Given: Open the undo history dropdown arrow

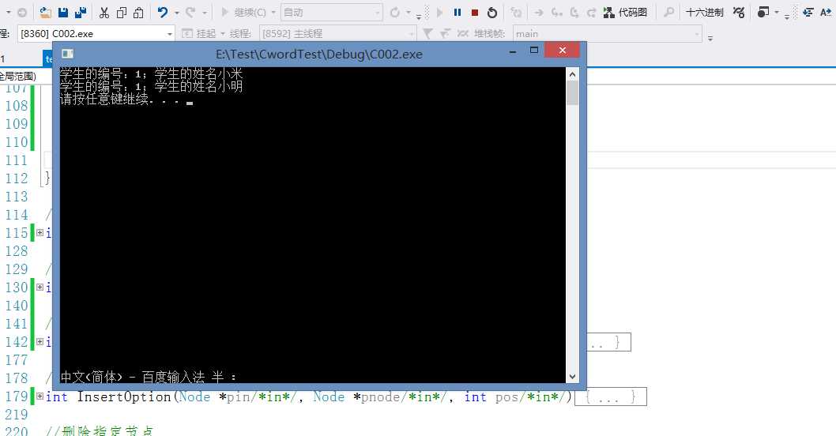Looking at the screenshot, I should pyautogui.click(x=176, y=13).
